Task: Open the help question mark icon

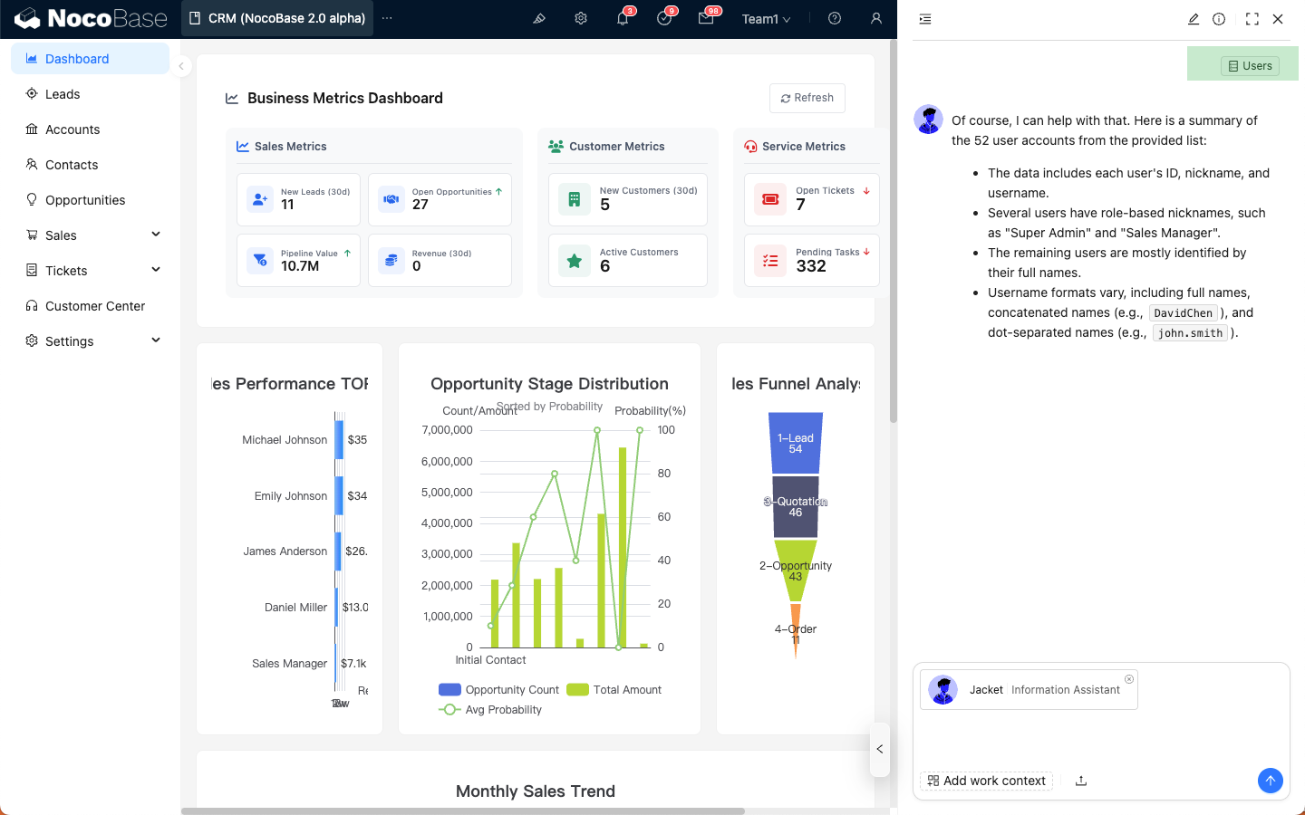Action: [835, 18]
